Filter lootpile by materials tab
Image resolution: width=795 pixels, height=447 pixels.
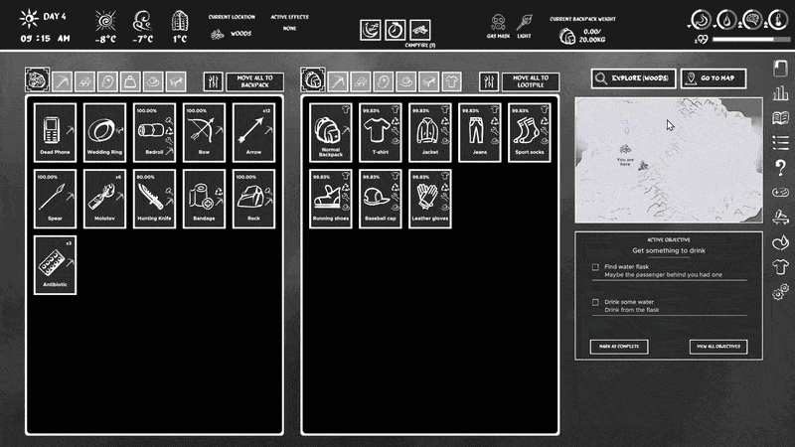84,81
